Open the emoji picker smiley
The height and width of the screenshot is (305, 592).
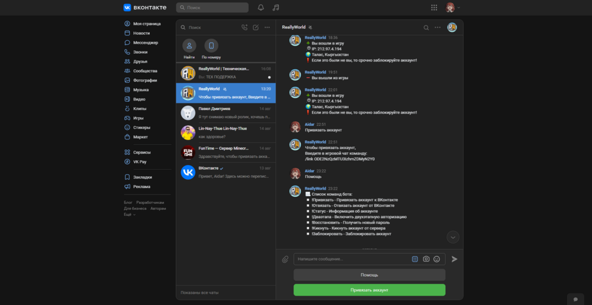(x=437, y=259)
